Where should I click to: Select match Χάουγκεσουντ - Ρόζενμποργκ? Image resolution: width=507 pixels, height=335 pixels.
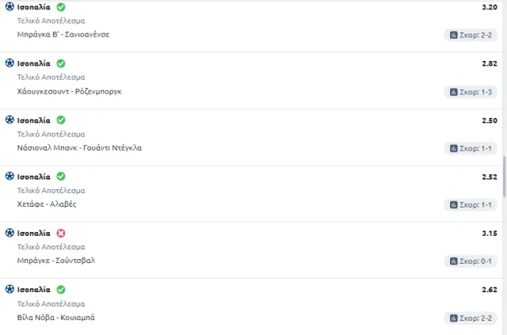coord(70,92)
